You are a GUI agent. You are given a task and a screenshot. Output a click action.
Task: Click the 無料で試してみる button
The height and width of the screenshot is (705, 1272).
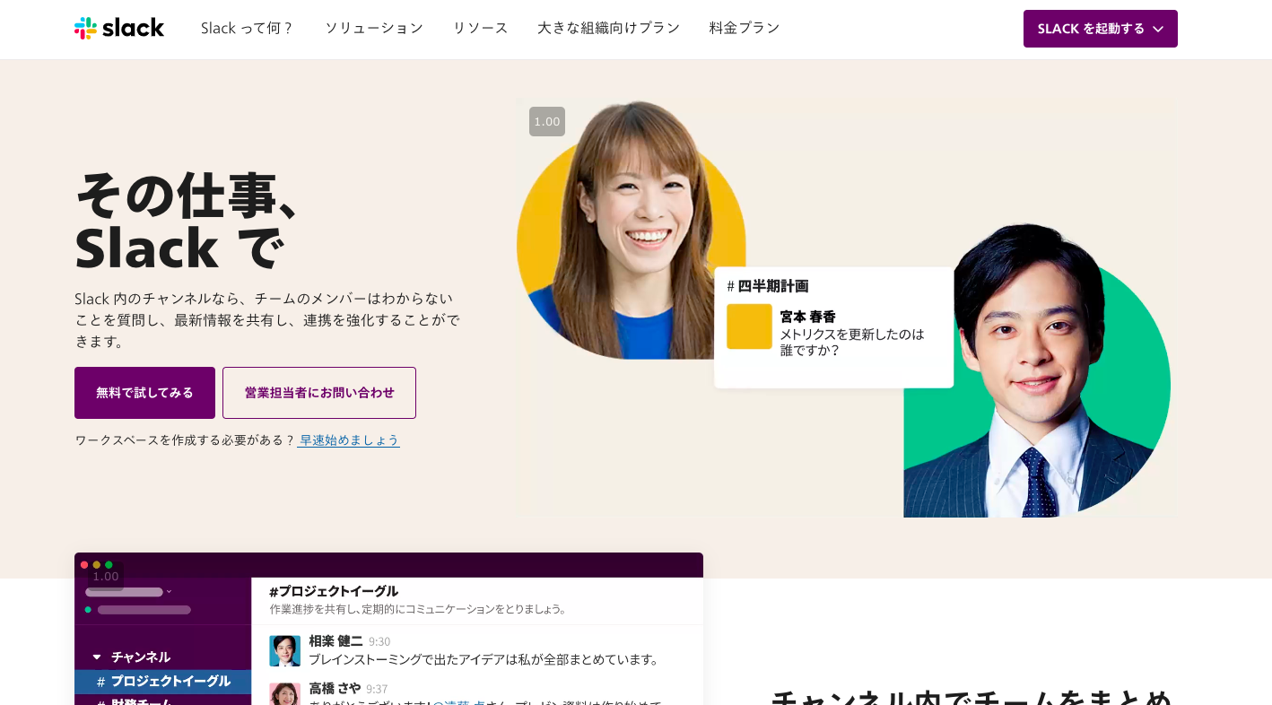point(144,393)
